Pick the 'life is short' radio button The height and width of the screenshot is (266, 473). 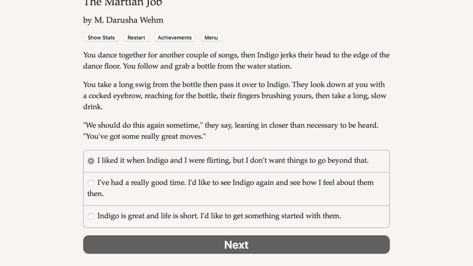coord(91,216)
